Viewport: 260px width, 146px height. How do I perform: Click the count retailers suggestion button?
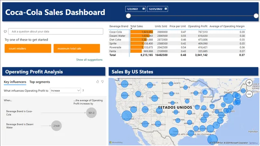pos(28,49)
